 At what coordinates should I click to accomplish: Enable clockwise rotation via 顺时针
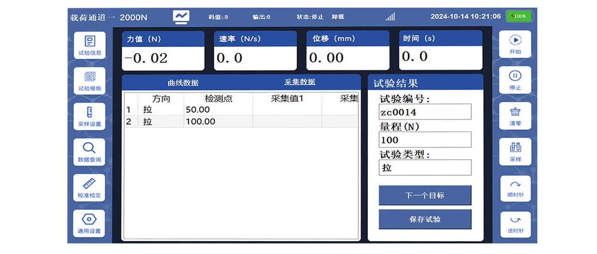point(515,188)
